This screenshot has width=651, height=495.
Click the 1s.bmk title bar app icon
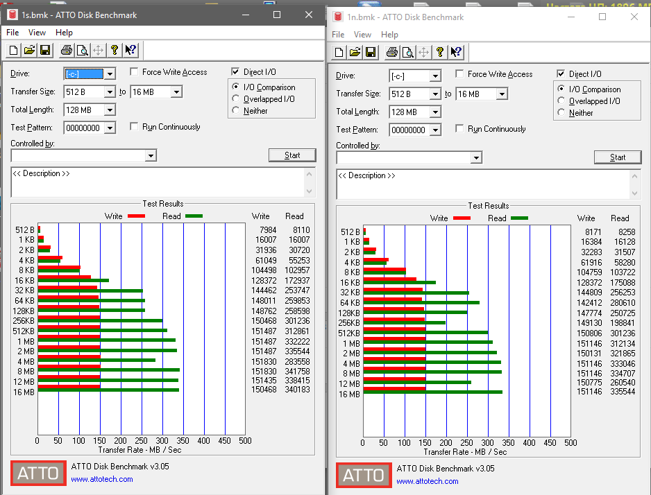12,15
